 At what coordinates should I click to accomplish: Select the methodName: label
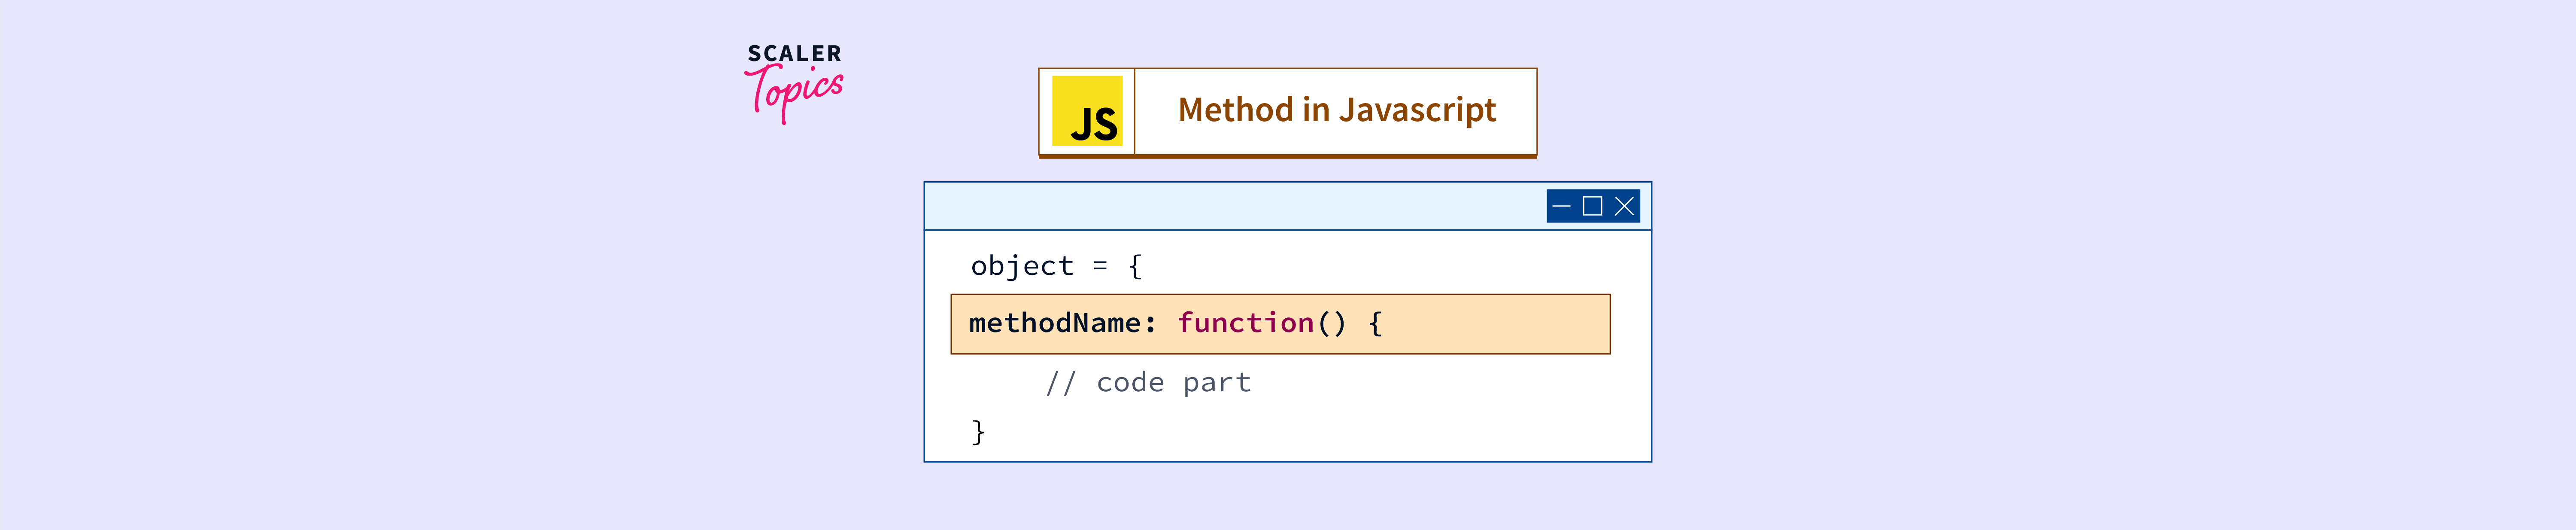pyautogui.click(x=1062, y=323)
